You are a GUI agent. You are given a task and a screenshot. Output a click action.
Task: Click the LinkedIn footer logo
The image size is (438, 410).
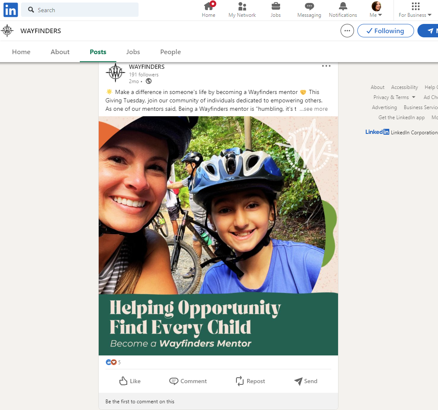[x=377, y=132]
